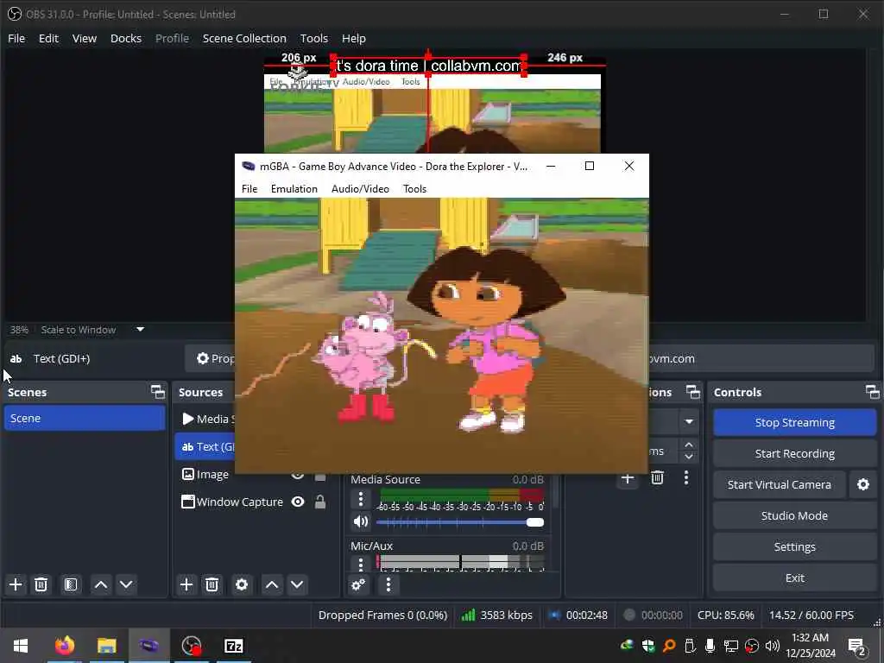Click Start Virtual Camera button
884x663 pixels.
click(780, 484)
